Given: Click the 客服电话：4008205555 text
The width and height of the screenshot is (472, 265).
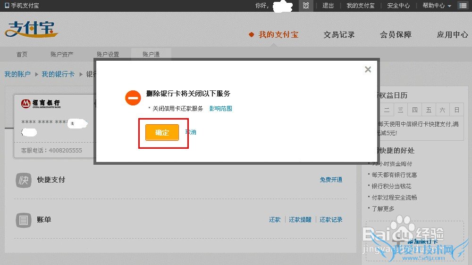Looking at the screenshot, I should [x=51, y=150].
